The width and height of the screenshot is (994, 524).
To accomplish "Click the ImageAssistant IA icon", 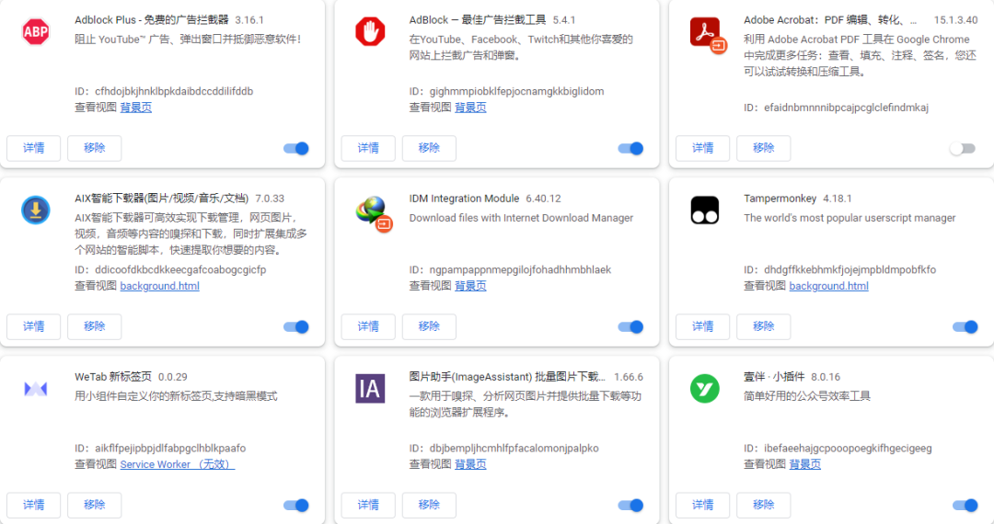I will pos(370,389).
